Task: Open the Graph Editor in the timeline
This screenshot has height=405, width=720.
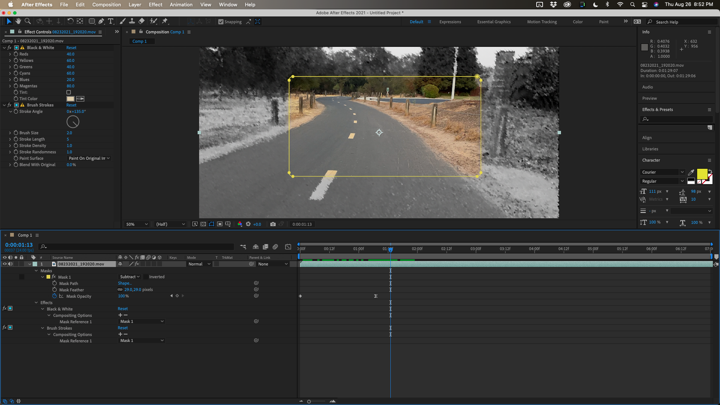Action: coord(288,247)
